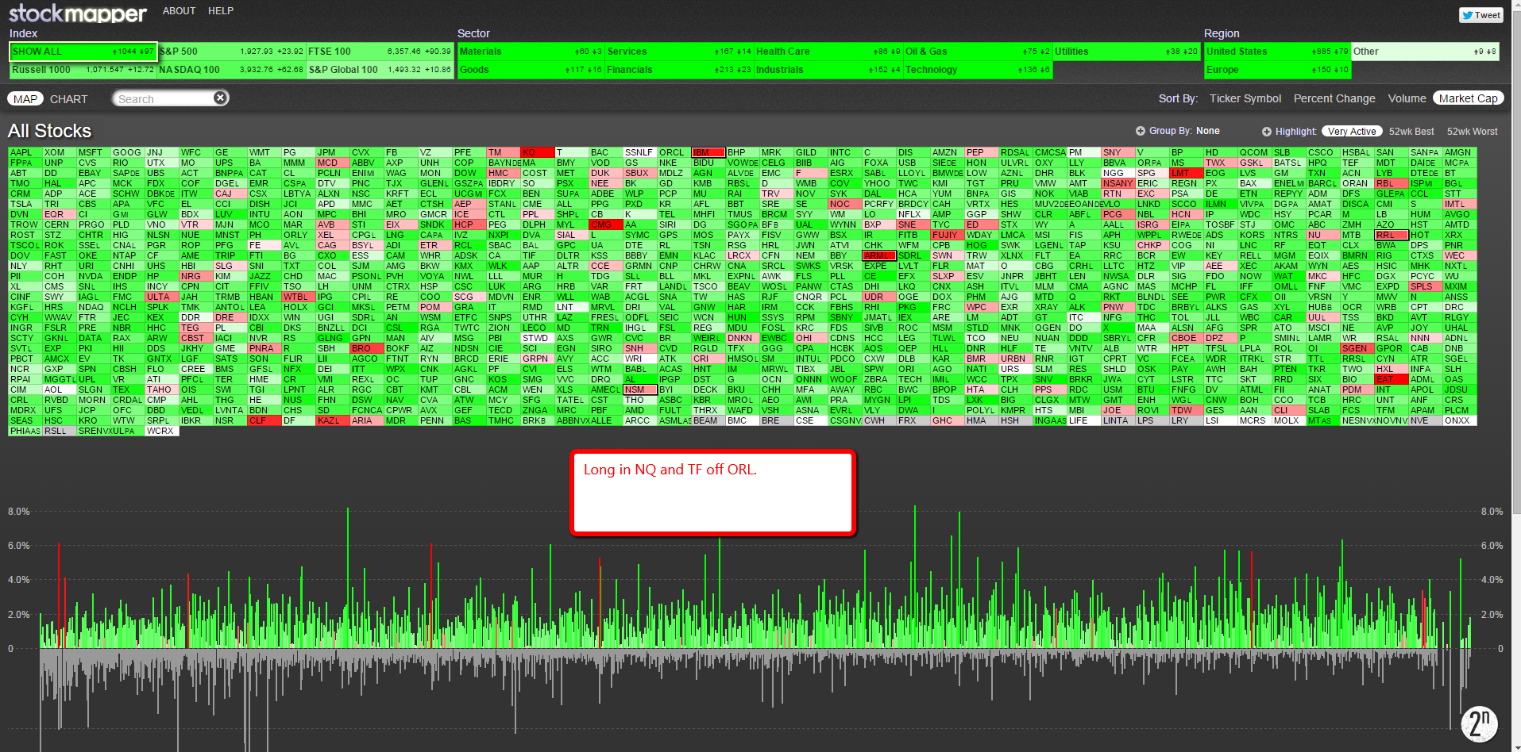Select the Industrials sector

[x=828, y=70]
